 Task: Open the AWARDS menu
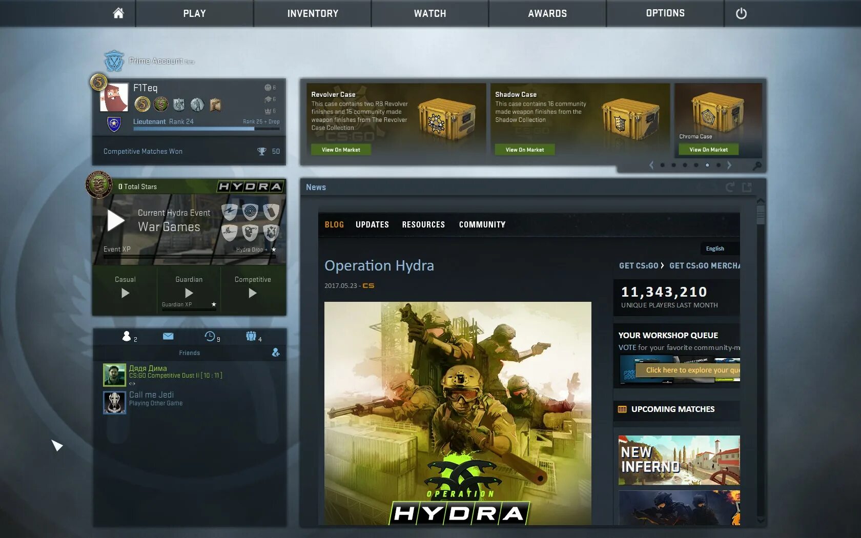tap(547, 13)
